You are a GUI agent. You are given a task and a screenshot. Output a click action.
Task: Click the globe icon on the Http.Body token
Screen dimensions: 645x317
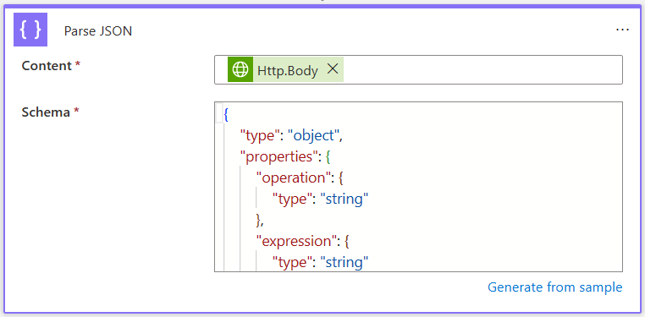[240, 70]
